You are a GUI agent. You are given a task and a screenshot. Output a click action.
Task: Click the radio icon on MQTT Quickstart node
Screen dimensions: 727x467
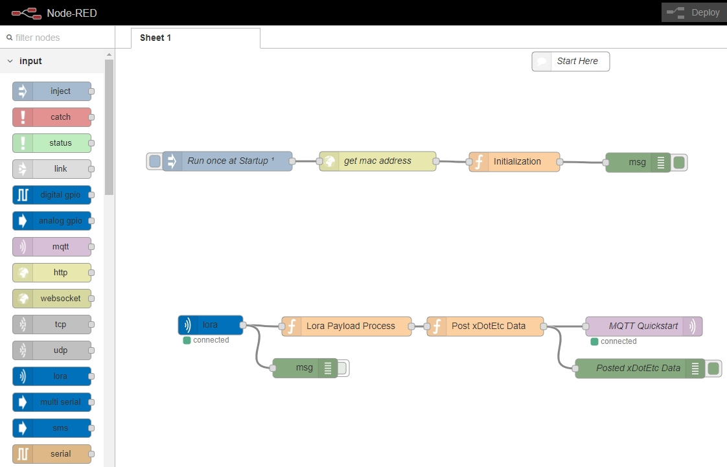[x=692, y=326]
